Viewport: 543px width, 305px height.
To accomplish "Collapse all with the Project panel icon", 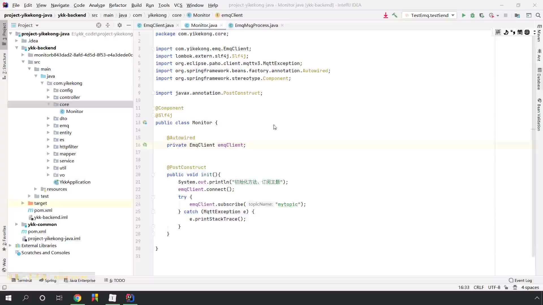I will (x=108, y=25).
